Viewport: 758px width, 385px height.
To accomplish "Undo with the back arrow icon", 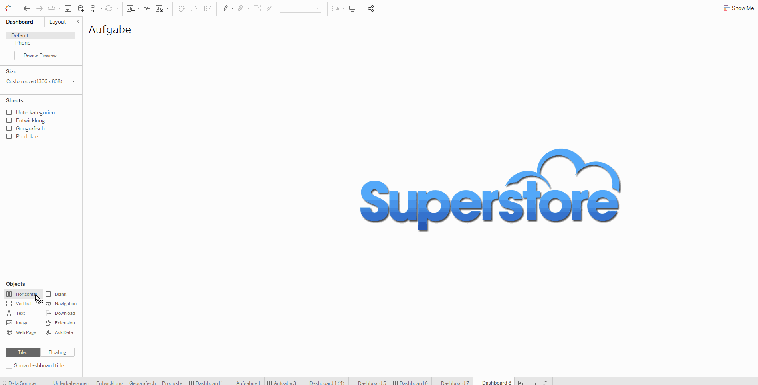I will (x=27, y=8).
